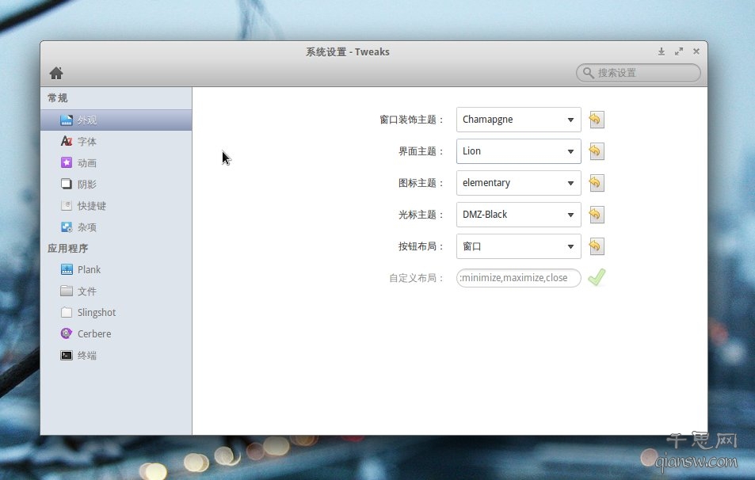755x480 pixels.
Task: Focus the 搜索设置 search field
Action: [638, 73]
